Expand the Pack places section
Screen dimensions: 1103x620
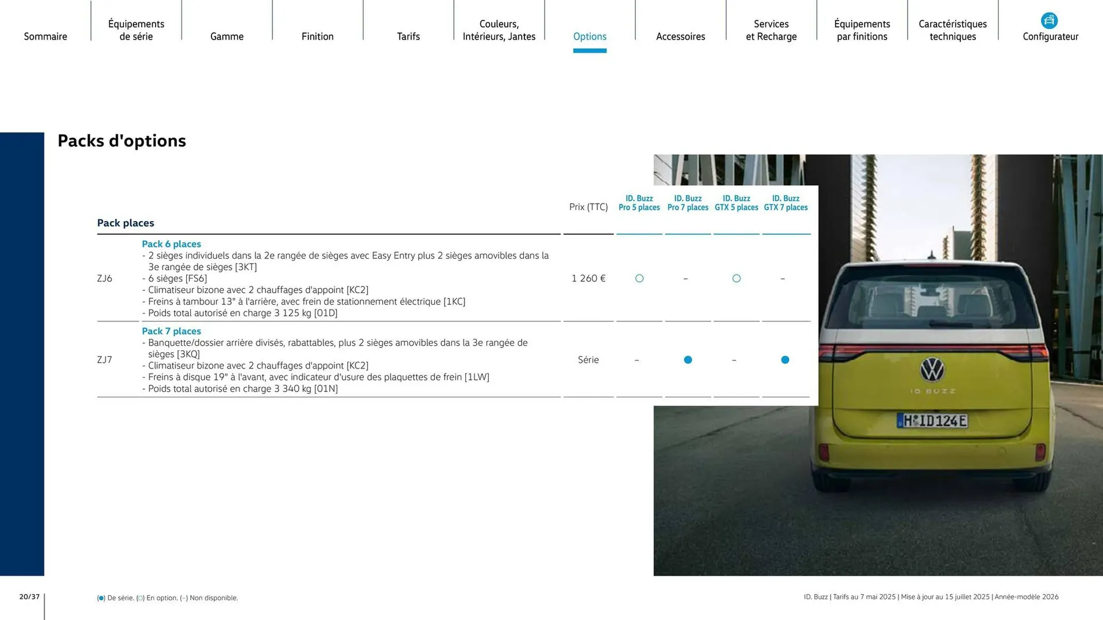[125, 223]
